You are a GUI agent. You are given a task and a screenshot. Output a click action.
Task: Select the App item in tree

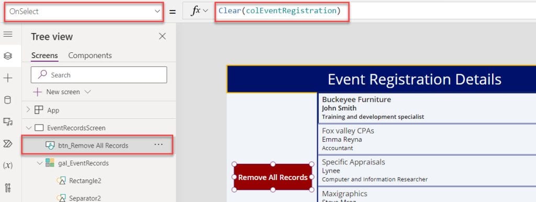point(53,110)
